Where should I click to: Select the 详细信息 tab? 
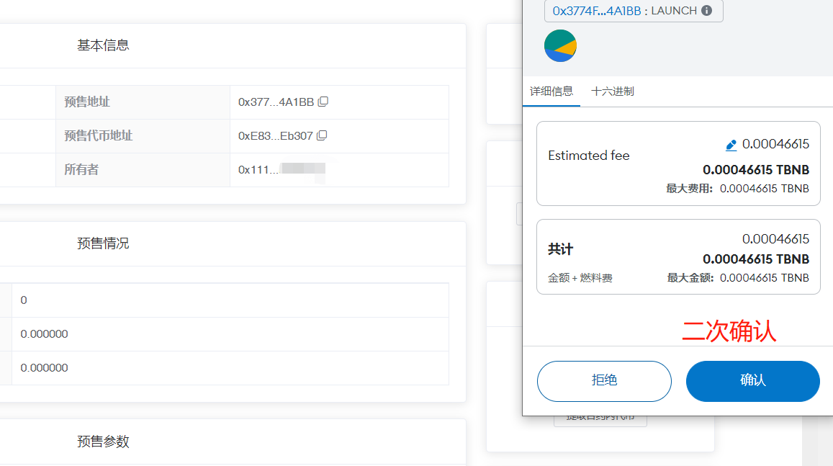coord(551,91)
